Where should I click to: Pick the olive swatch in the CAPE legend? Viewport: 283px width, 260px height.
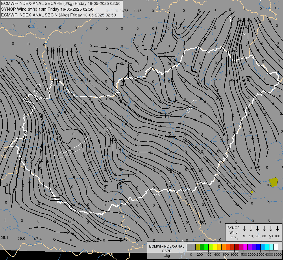pos(198,247)
